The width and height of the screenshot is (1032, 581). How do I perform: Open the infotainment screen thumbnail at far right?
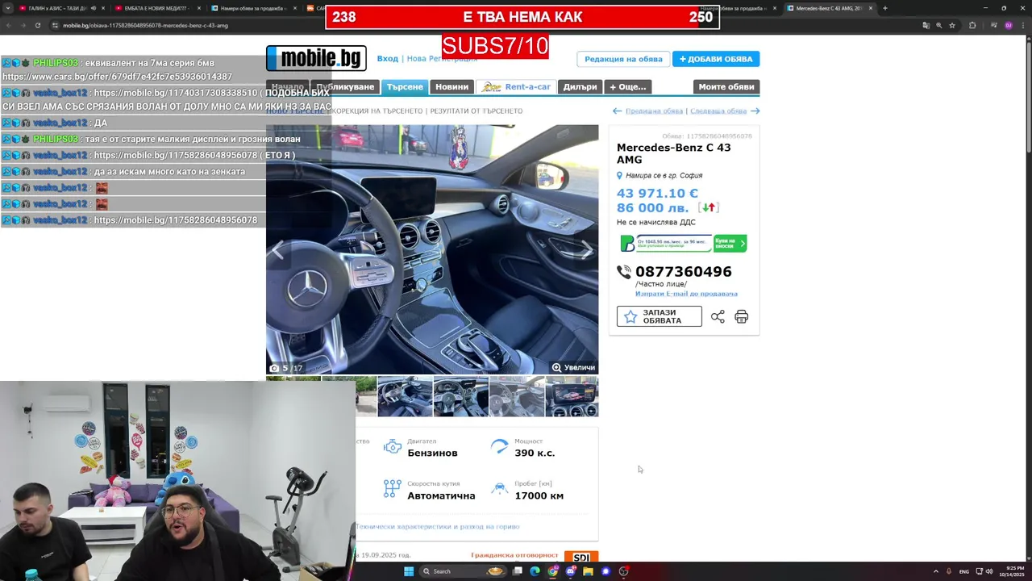[x=572, y=396]
